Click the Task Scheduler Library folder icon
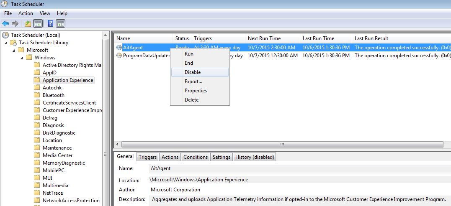 (x=13, y=43)
